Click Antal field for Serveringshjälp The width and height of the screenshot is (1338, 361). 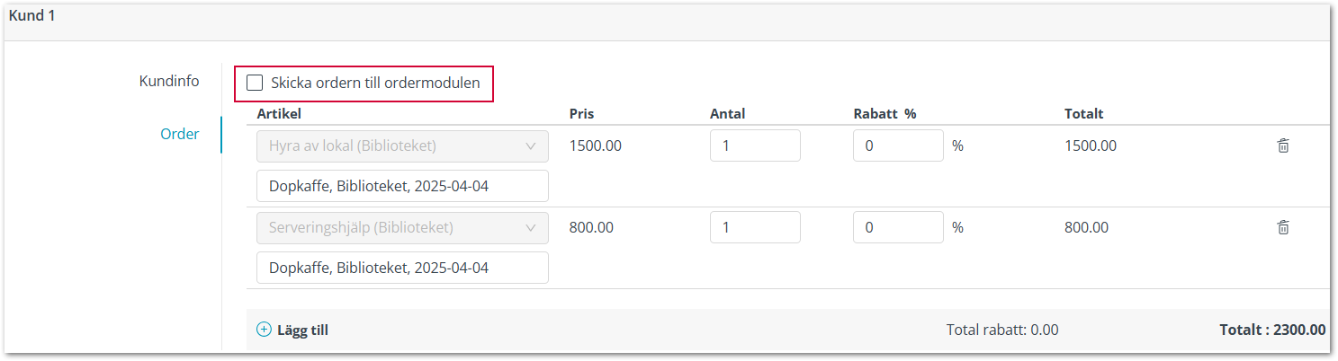755,227
